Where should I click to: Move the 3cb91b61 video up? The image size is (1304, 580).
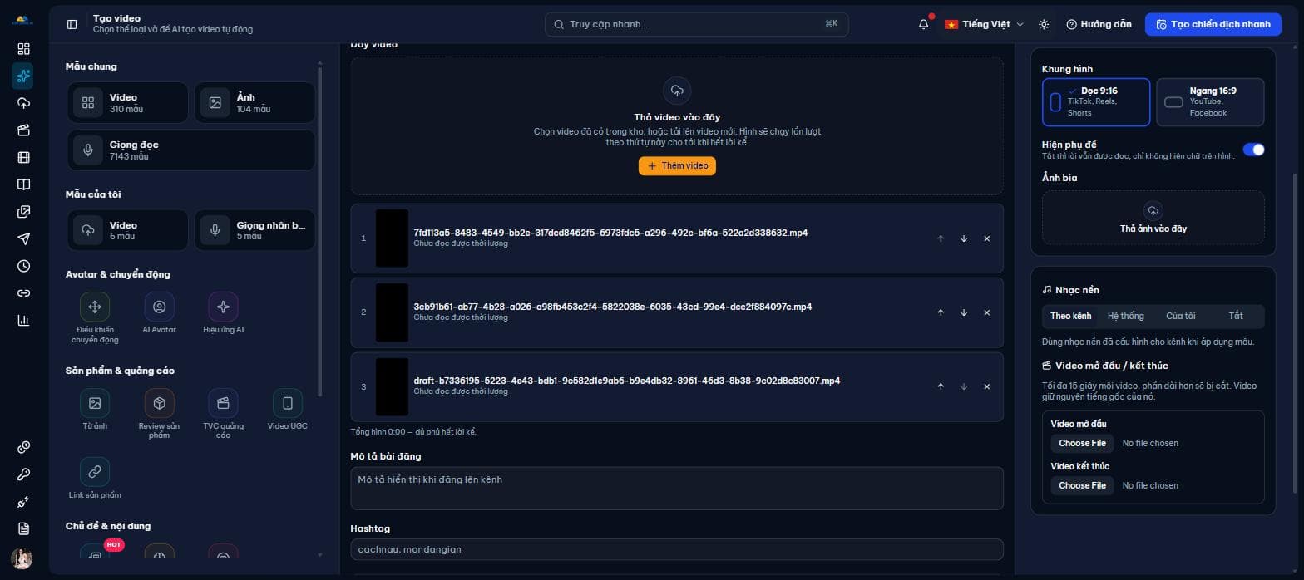point(941,312)
